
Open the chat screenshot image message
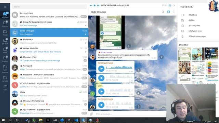pos(111,32)
